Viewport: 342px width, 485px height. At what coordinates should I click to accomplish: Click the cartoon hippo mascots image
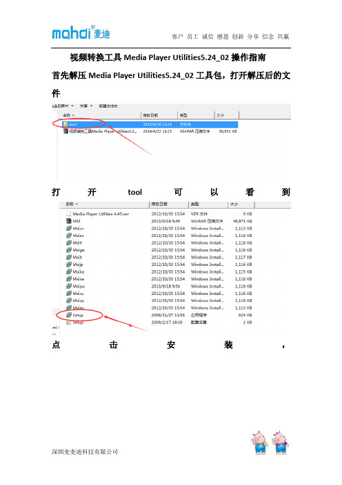click(x=270, y=443)
